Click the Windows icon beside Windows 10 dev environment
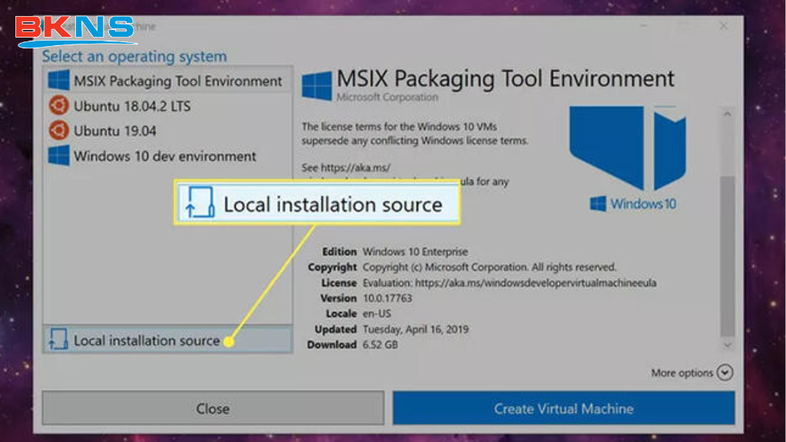 click(x=58, y=156)
